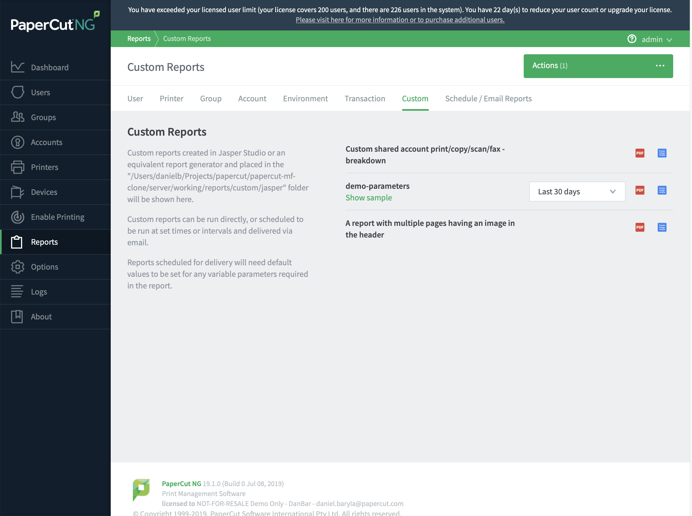
Task: Open Logs in the sidebar
Action: click(x=55, y=292)
